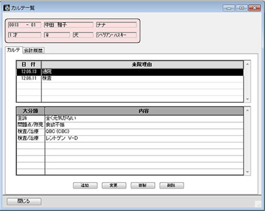The image size is (265, 211).
Task: Close the dialog with the 閉じる button
Action: pos(24,201)
